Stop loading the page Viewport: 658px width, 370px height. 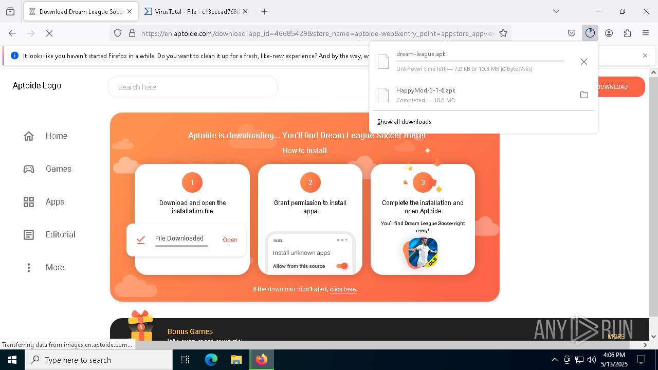pos(49,33)
